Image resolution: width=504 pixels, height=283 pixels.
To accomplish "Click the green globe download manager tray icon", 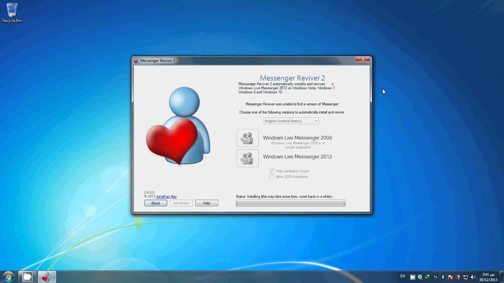I will [428, 277].
